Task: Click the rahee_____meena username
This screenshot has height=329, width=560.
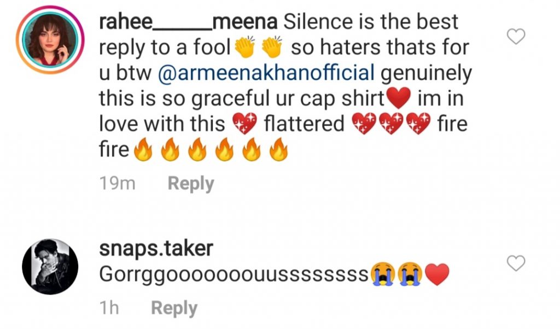Action: pos(189,22)
